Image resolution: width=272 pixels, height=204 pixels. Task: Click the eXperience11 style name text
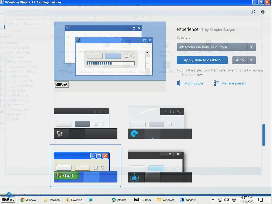pyautogui.click(x=190, y=29)
